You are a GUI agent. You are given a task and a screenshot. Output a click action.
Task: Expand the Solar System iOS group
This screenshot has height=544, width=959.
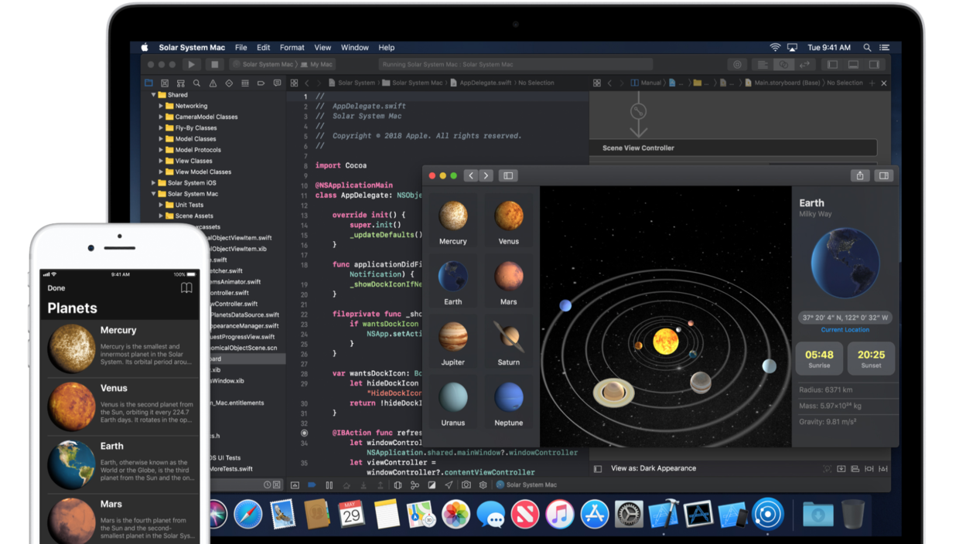point(154,183)
